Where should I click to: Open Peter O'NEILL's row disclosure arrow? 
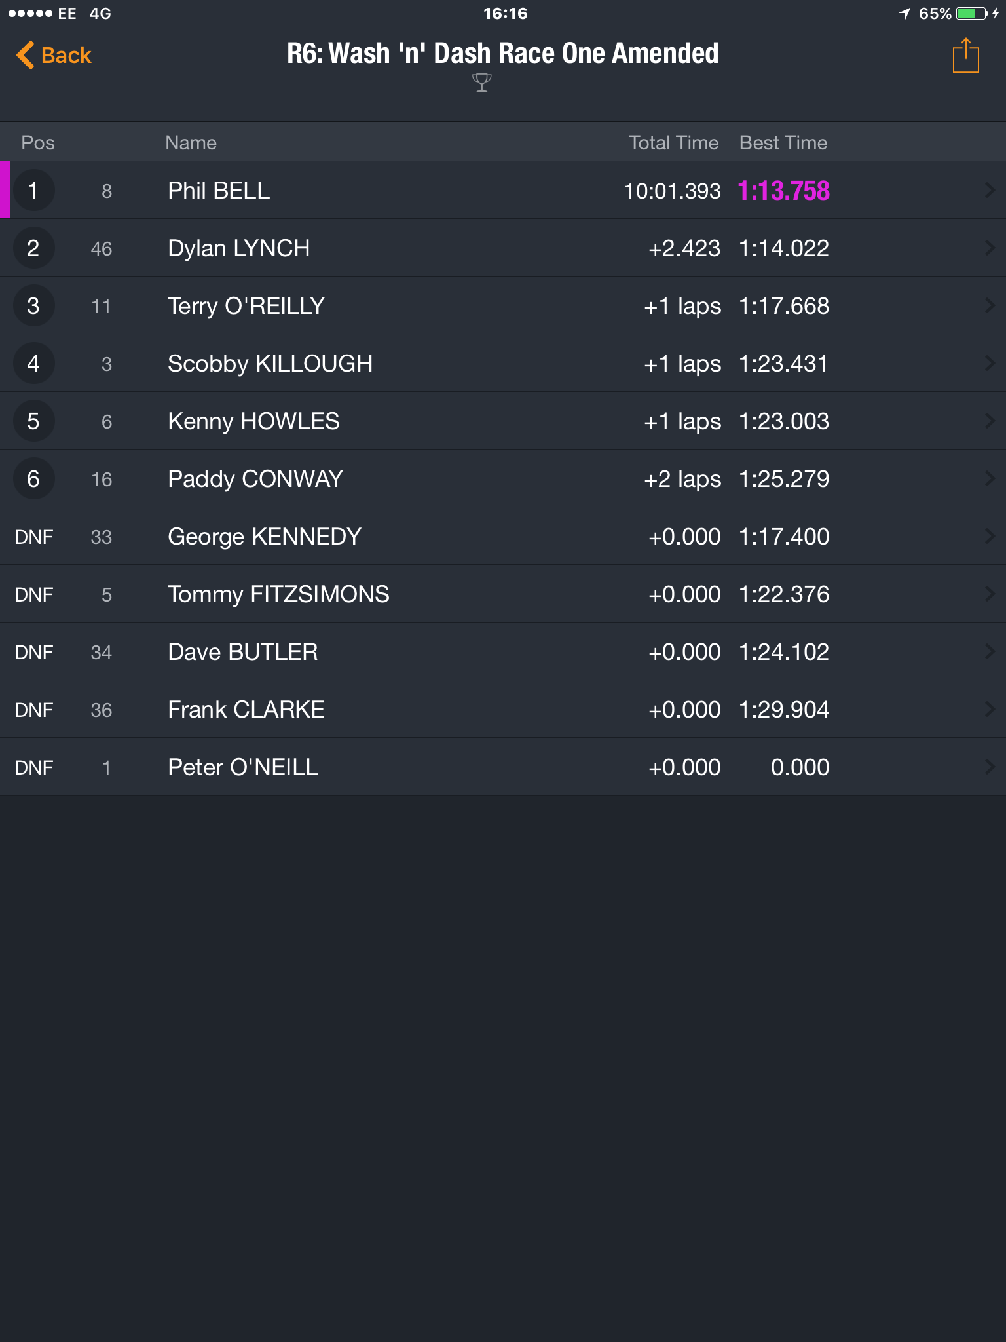coord(990,767)
